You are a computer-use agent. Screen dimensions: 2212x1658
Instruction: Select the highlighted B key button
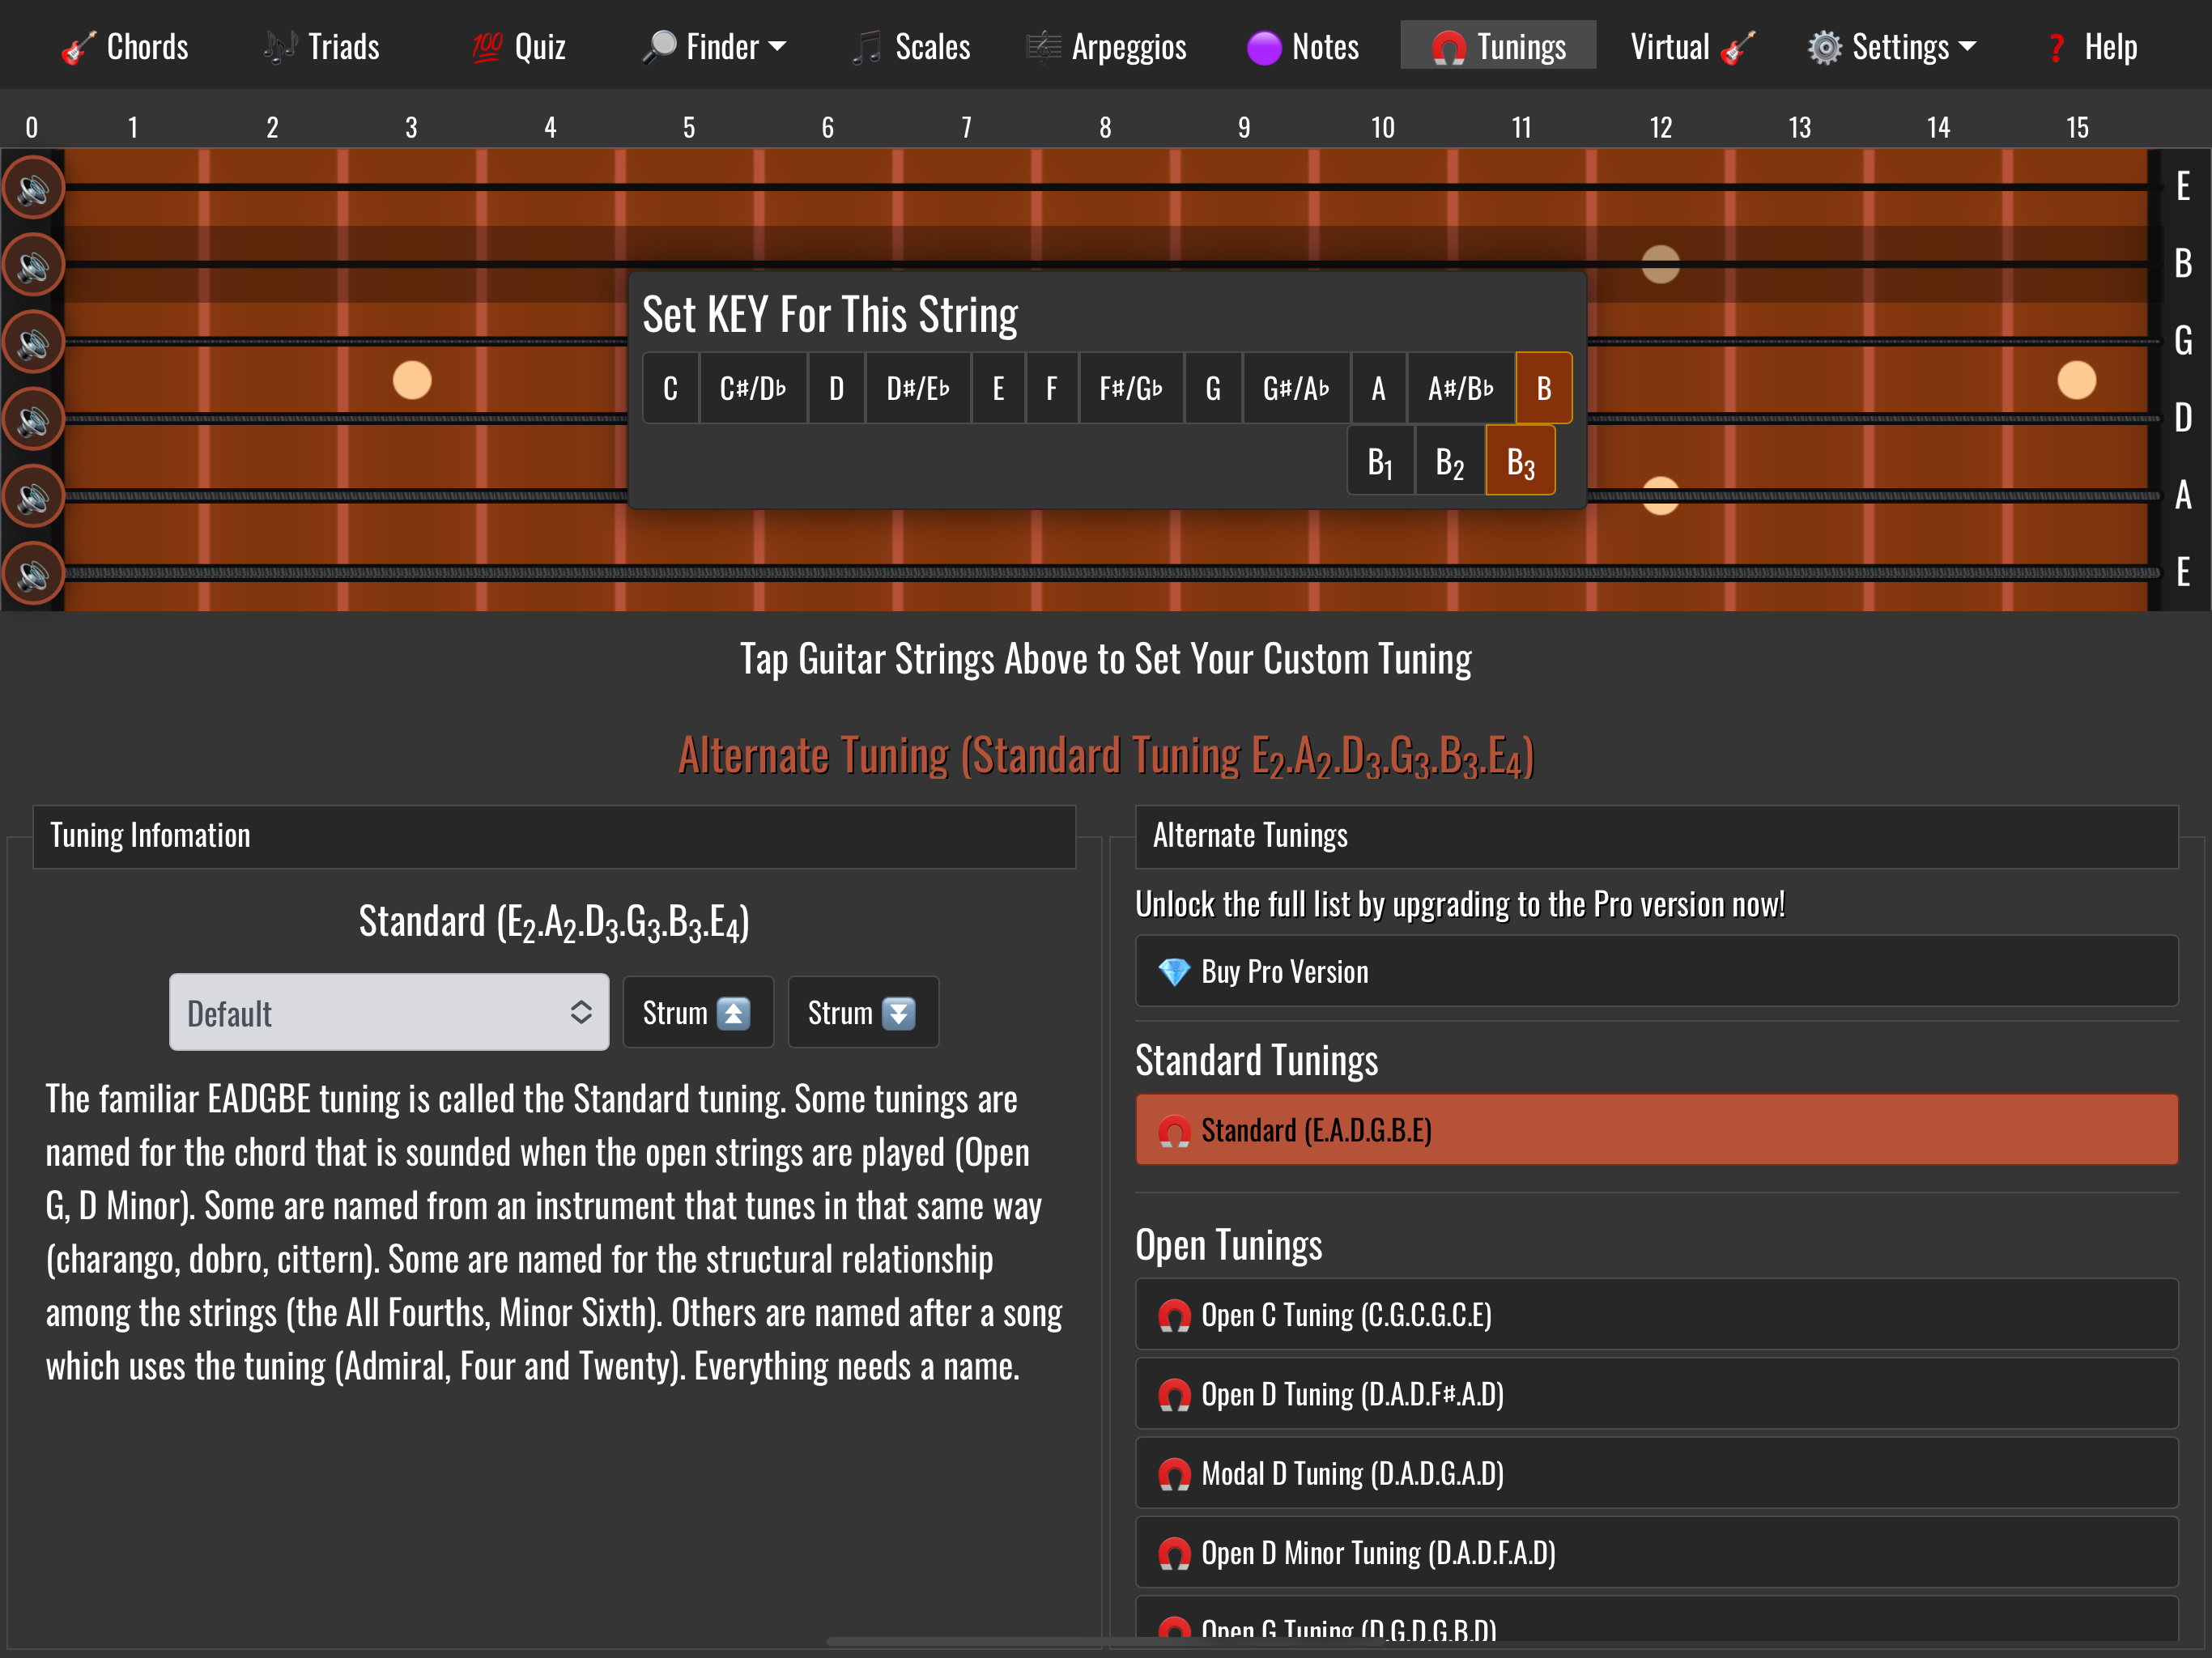point(1544,388)
